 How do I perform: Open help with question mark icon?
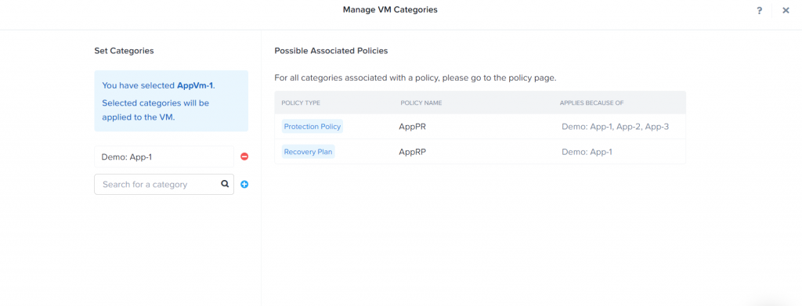760,10
